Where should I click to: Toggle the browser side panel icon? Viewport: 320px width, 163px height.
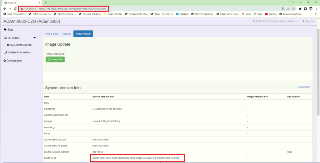306,9
